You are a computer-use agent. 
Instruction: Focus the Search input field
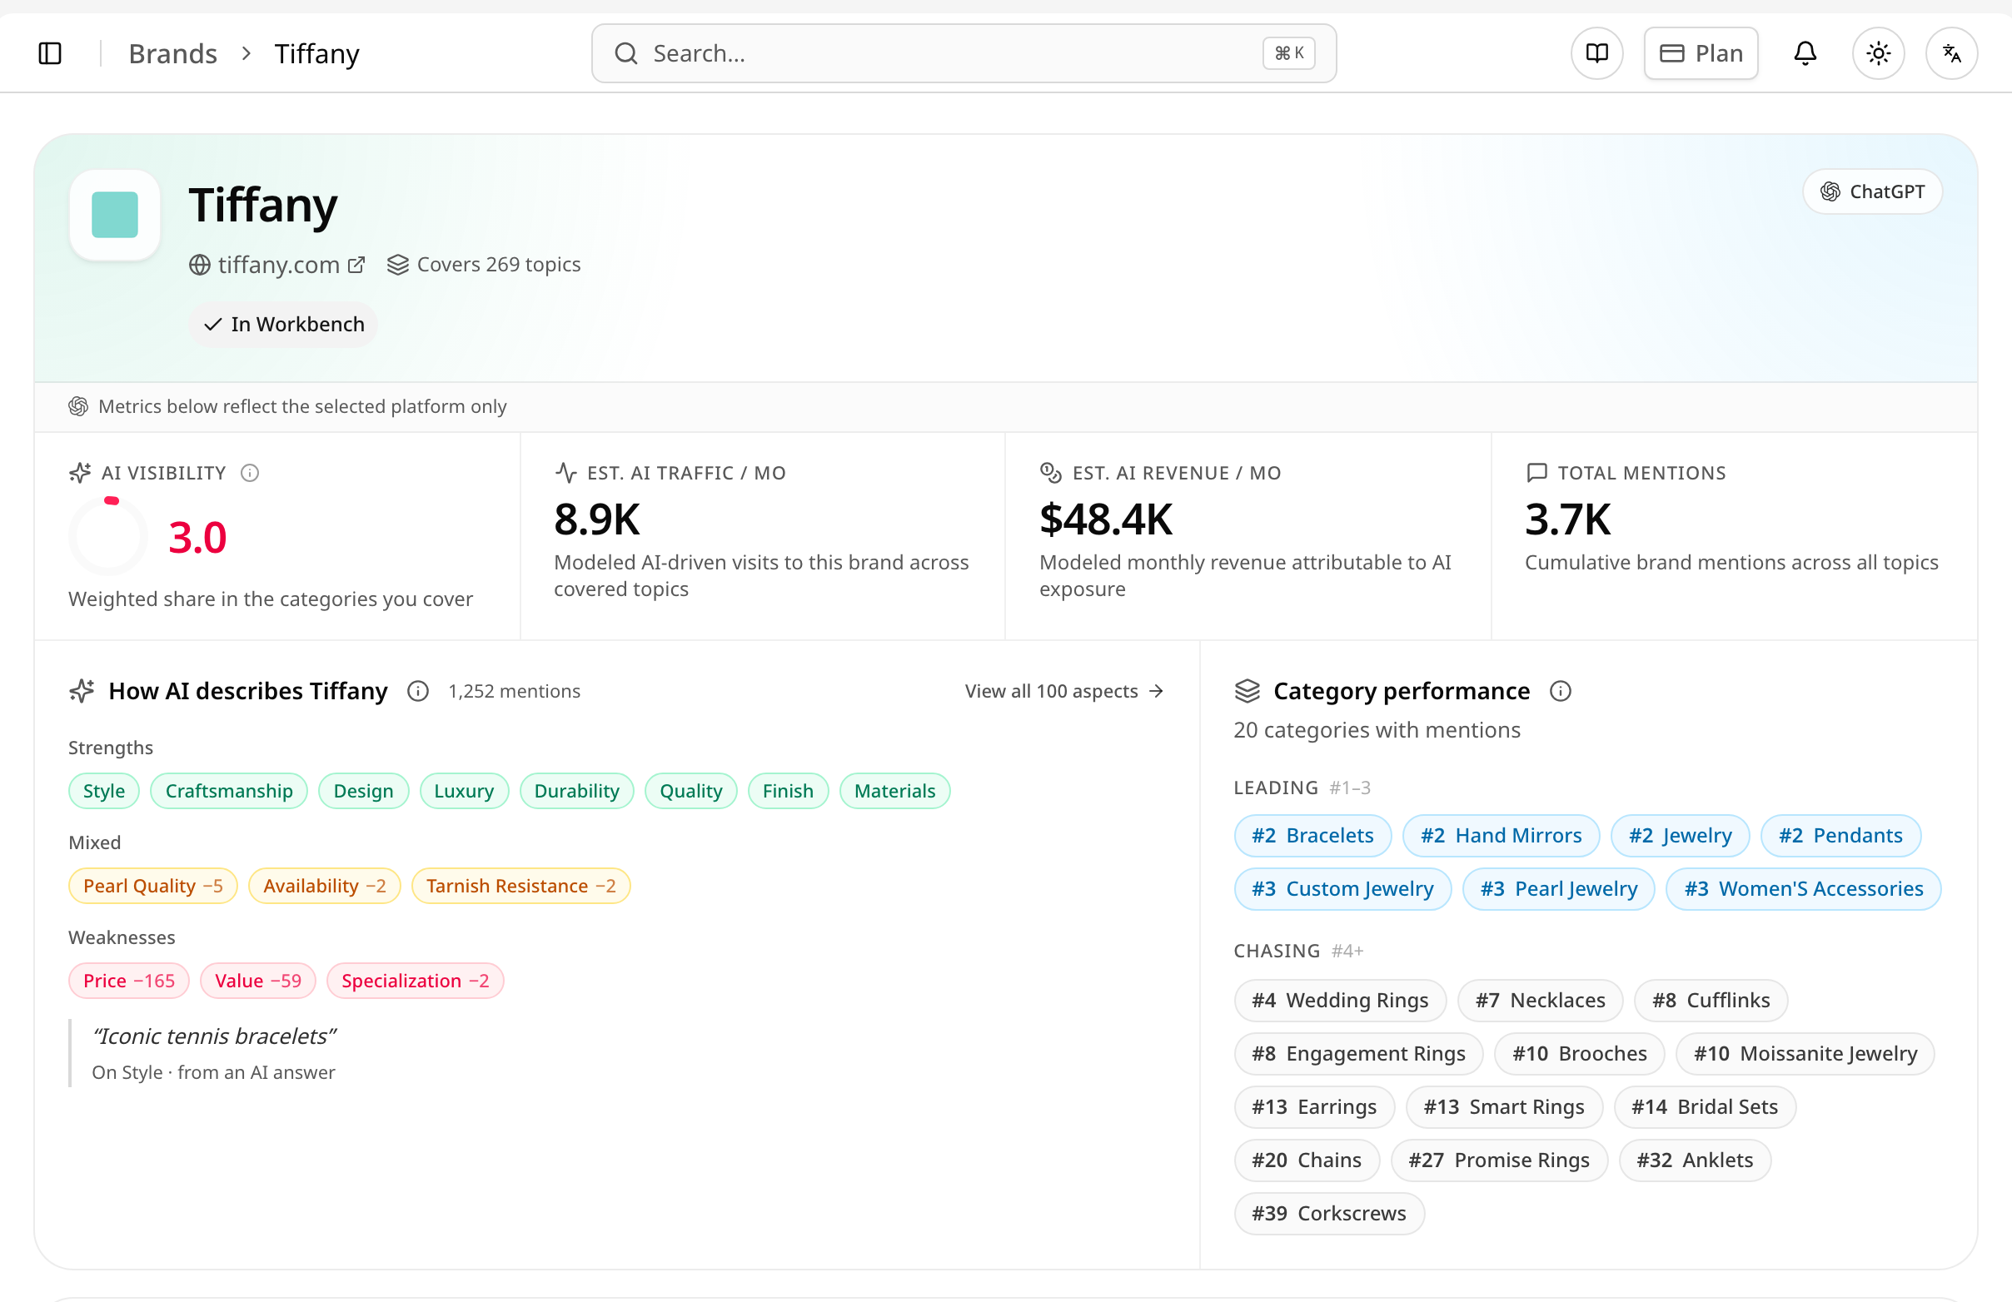pos(963,53)
